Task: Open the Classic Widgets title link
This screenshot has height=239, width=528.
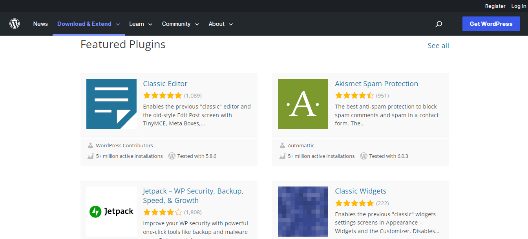Action: (360, 191)
